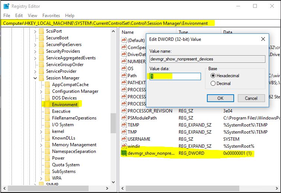Select the Quota System key
This screenshot has width=281, height=193.
point(66,165)
